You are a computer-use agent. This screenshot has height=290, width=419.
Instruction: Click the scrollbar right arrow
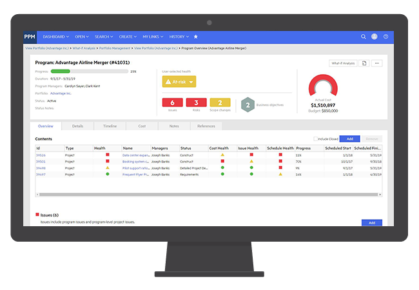pyautogui.click(x=380, y=195)
